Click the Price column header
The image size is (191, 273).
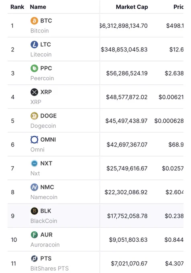pyautogui.click(x=178, y=7)
